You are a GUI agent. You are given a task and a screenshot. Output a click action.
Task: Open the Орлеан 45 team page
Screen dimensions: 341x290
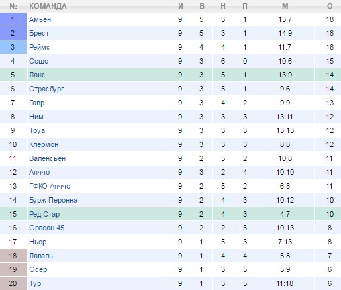[x=46, y=228]
